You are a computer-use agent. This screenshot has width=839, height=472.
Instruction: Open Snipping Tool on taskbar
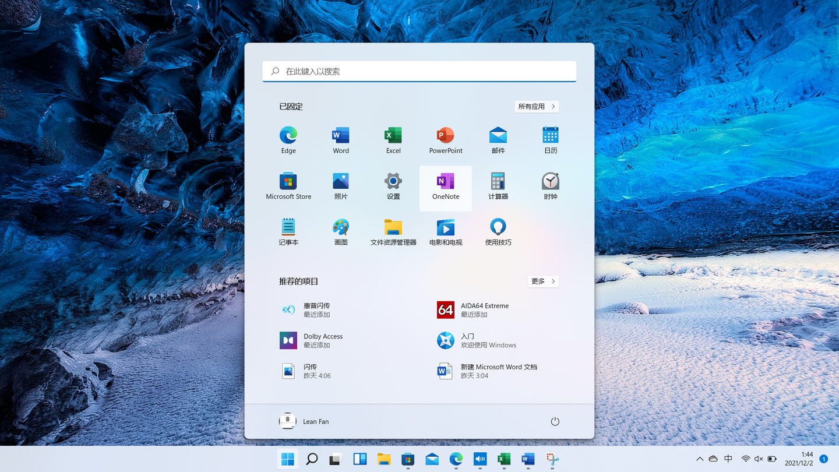coord(552,459)
